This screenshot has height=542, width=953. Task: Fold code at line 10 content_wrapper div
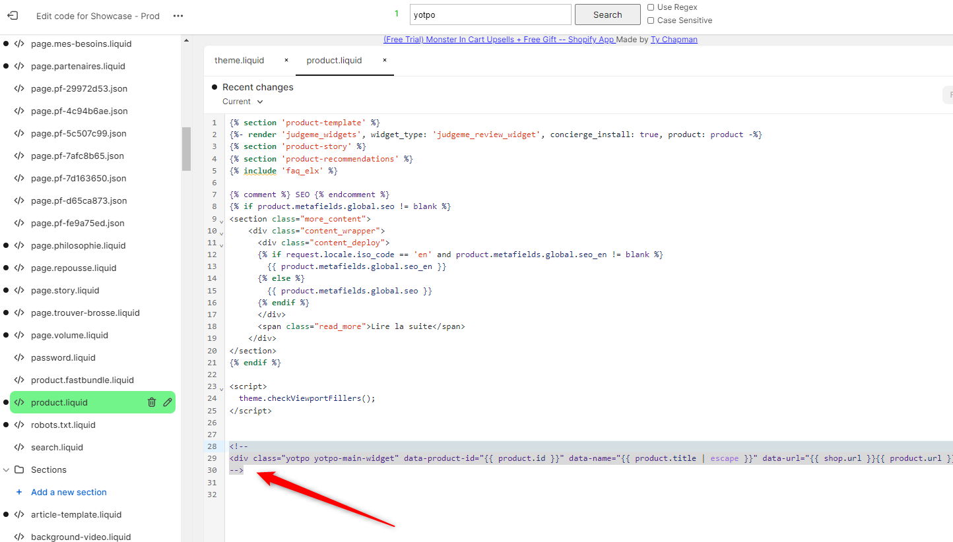[222, 234]
